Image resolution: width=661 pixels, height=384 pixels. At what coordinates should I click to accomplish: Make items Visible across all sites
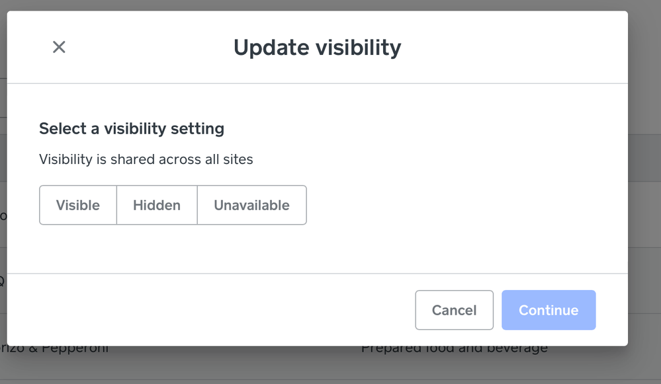(78, 205)
